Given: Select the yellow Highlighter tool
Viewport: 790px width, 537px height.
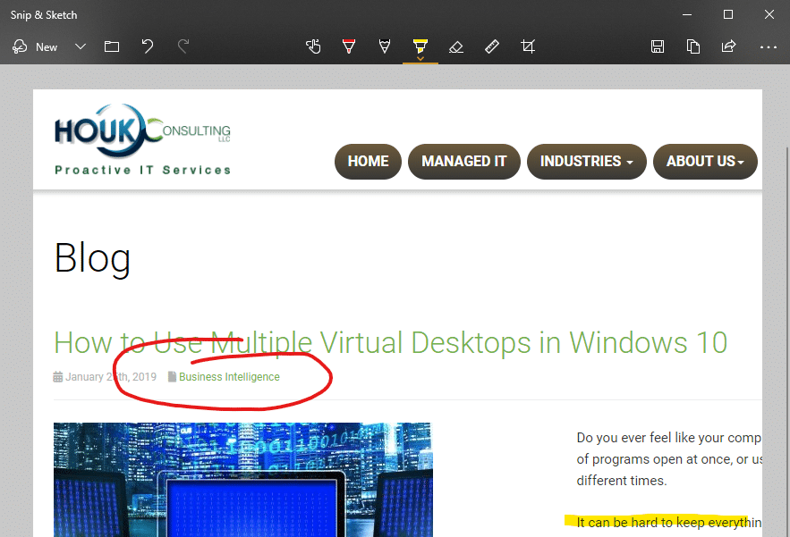Looking at the screenshot, I should tap(420, 46).
